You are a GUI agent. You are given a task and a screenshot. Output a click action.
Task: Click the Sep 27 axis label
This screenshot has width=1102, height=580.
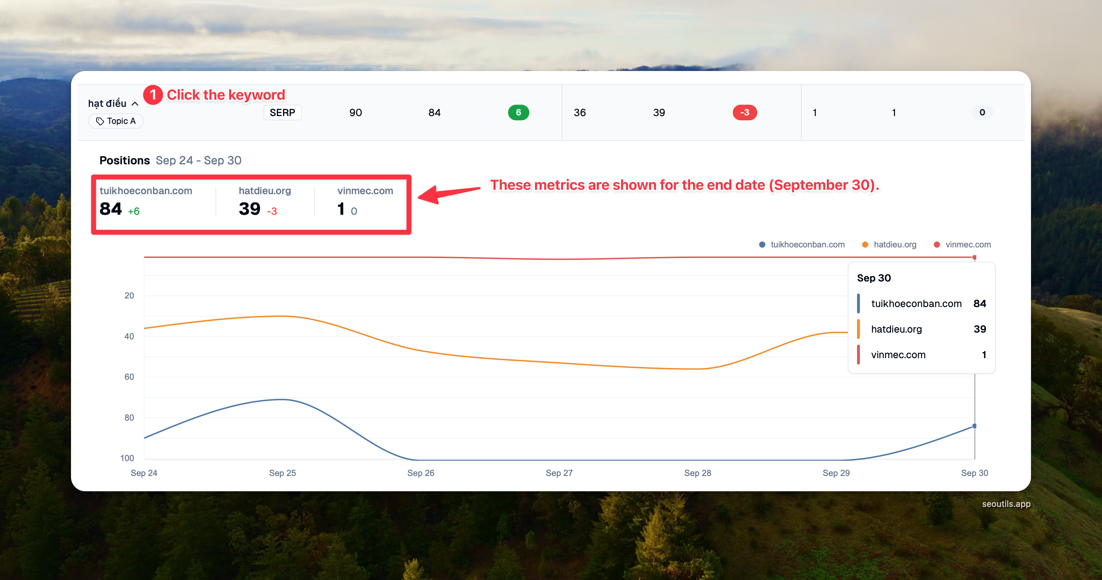tap(559, 473)
